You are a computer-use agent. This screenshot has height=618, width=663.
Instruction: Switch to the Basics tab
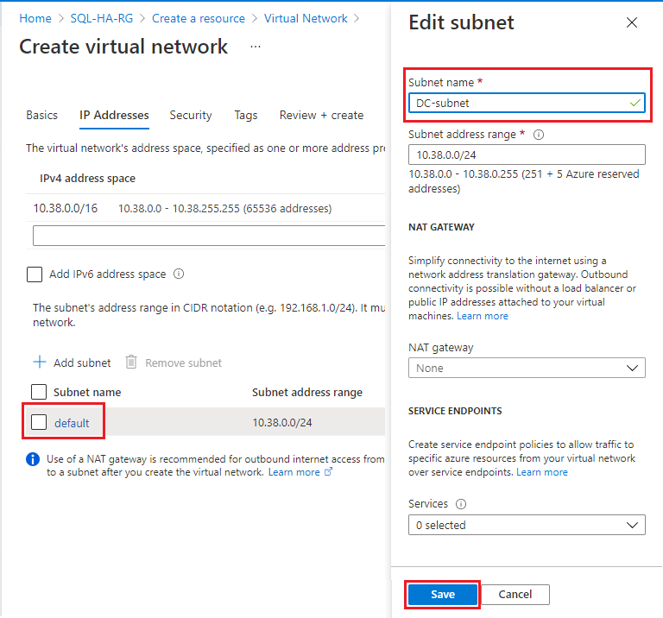(41, 115)
